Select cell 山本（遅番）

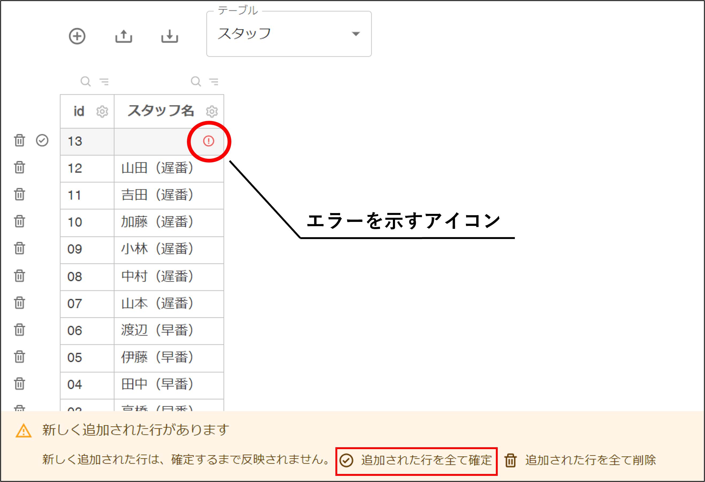click(x=169, y=304)
